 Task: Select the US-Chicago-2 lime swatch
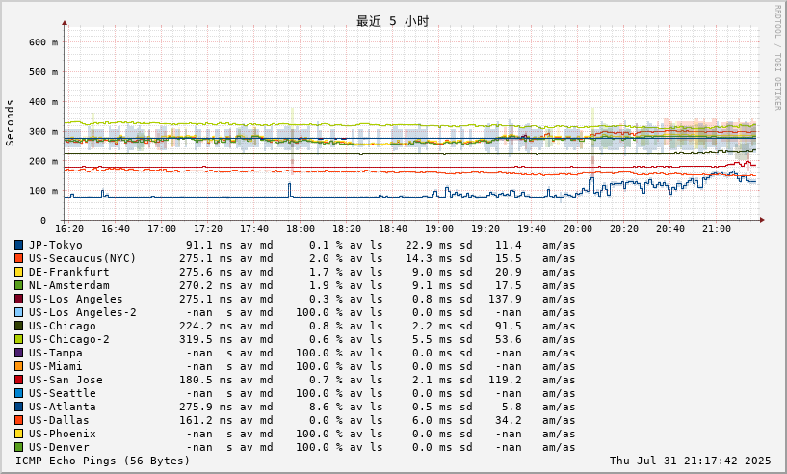(x=18, y=339)
